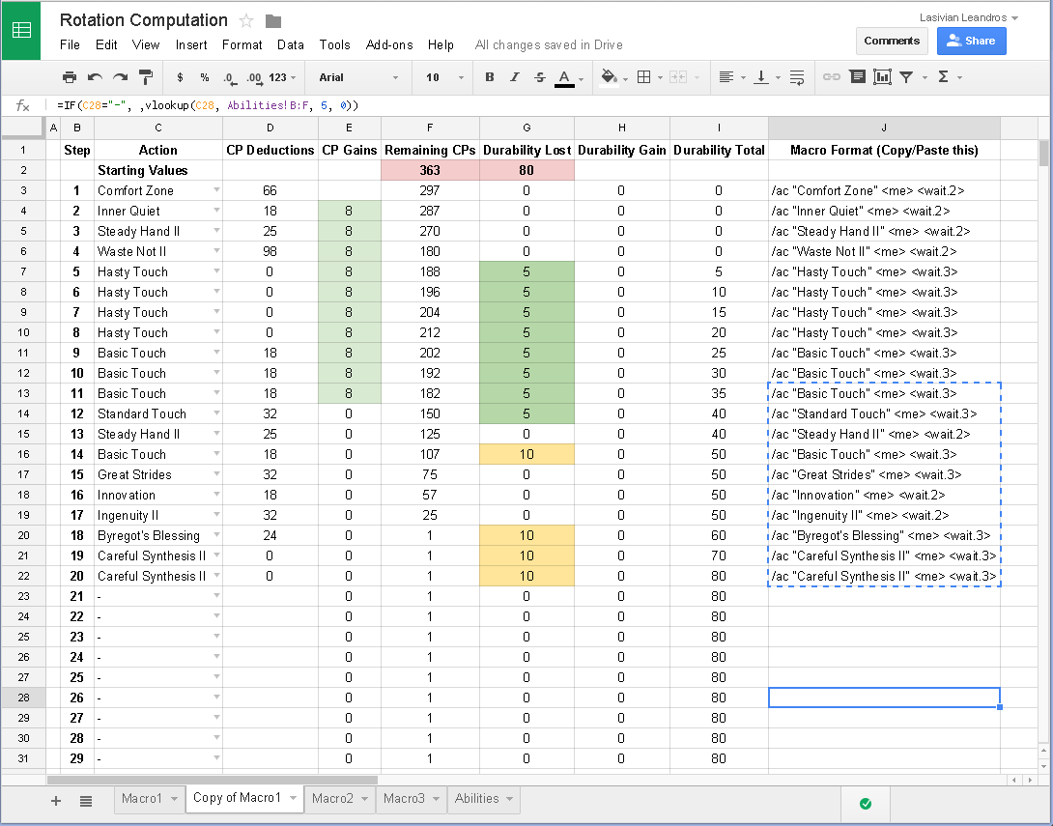This screenshot has width=1053, height=826.
Task: Open horizontal align icon
Action: click(x=726, y=77)
